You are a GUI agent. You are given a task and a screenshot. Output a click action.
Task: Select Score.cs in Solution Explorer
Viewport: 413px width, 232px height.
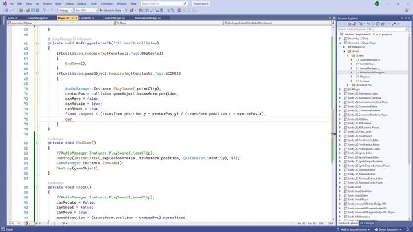coord(364,81)
